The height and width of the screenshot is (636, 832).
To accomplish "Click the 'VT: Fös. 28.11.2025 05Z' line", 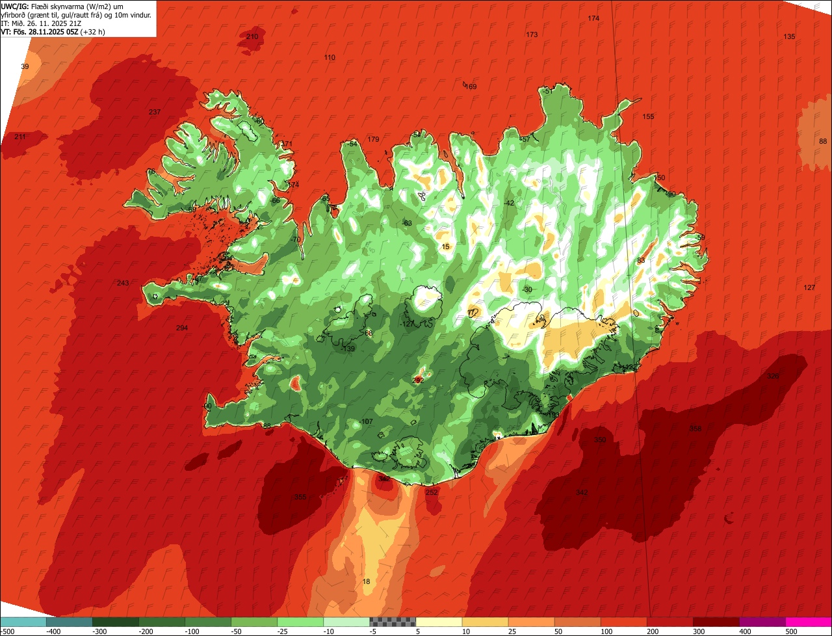I will pos(53,31).
